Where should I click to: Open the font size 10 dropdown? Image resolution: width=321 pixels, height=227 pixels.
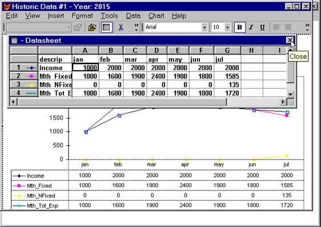[227, 27]
